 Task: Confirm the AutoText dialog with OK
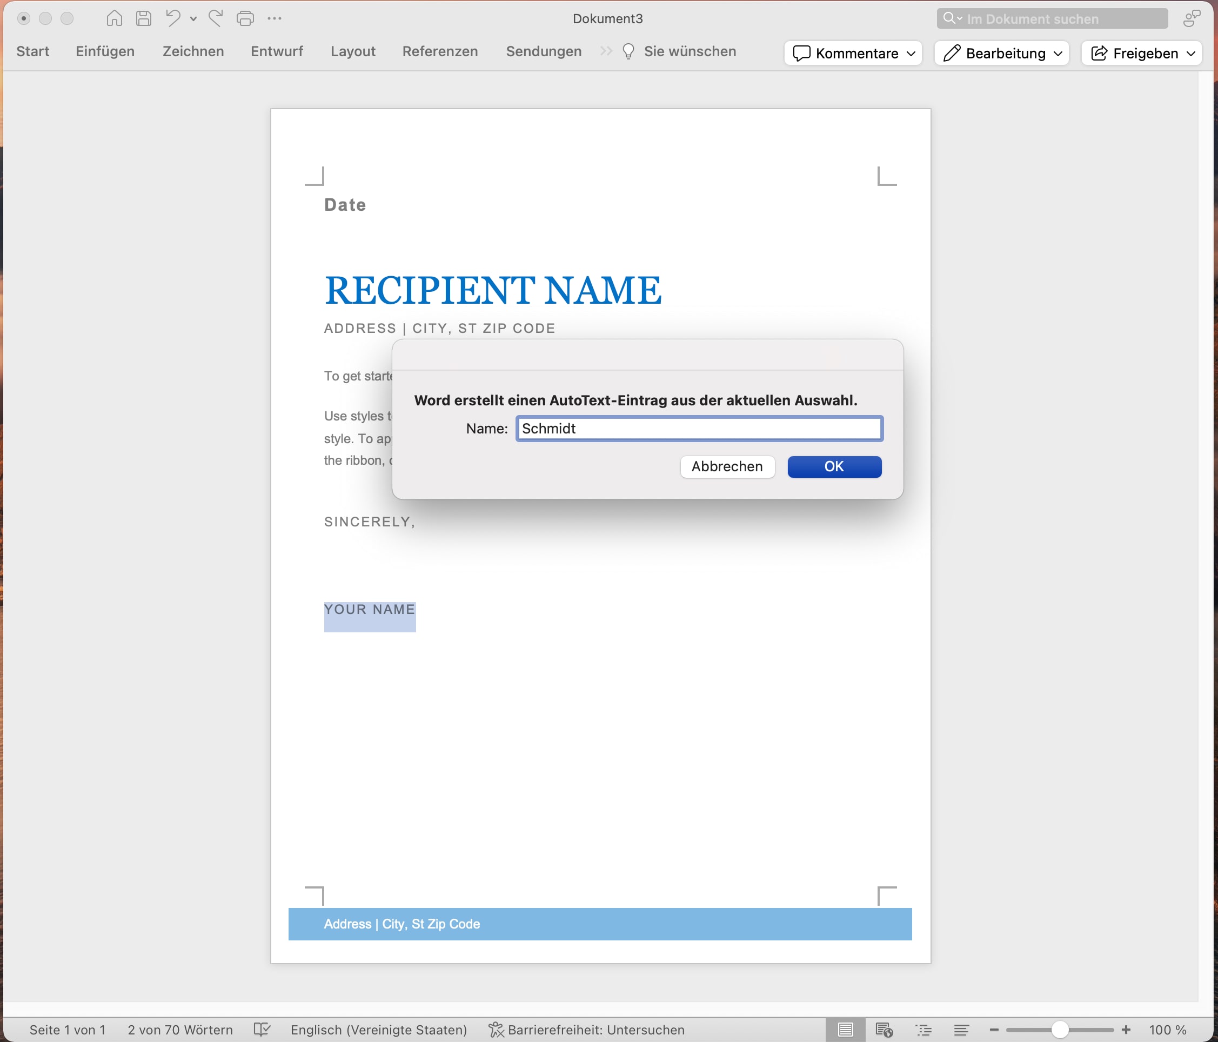coord(834,466)
